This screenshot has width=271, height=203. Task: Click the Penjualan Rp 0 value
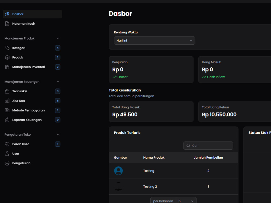(x=118, y=70)
